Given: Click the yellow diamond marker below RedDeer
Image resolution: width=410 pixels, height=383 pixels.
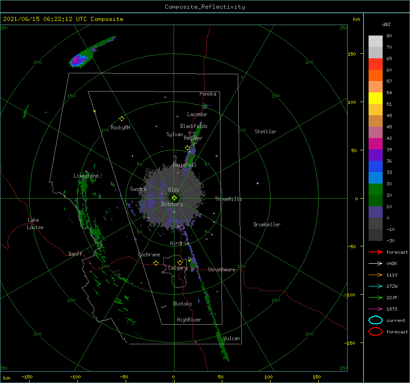Looking at the screenshot, I should [187, 148].
